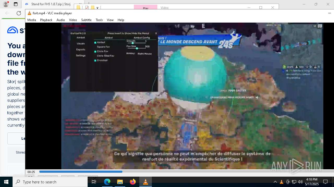
Task: Click the New folder icon in Explorer quick toolbar
Action: click(x=92, y=8)
